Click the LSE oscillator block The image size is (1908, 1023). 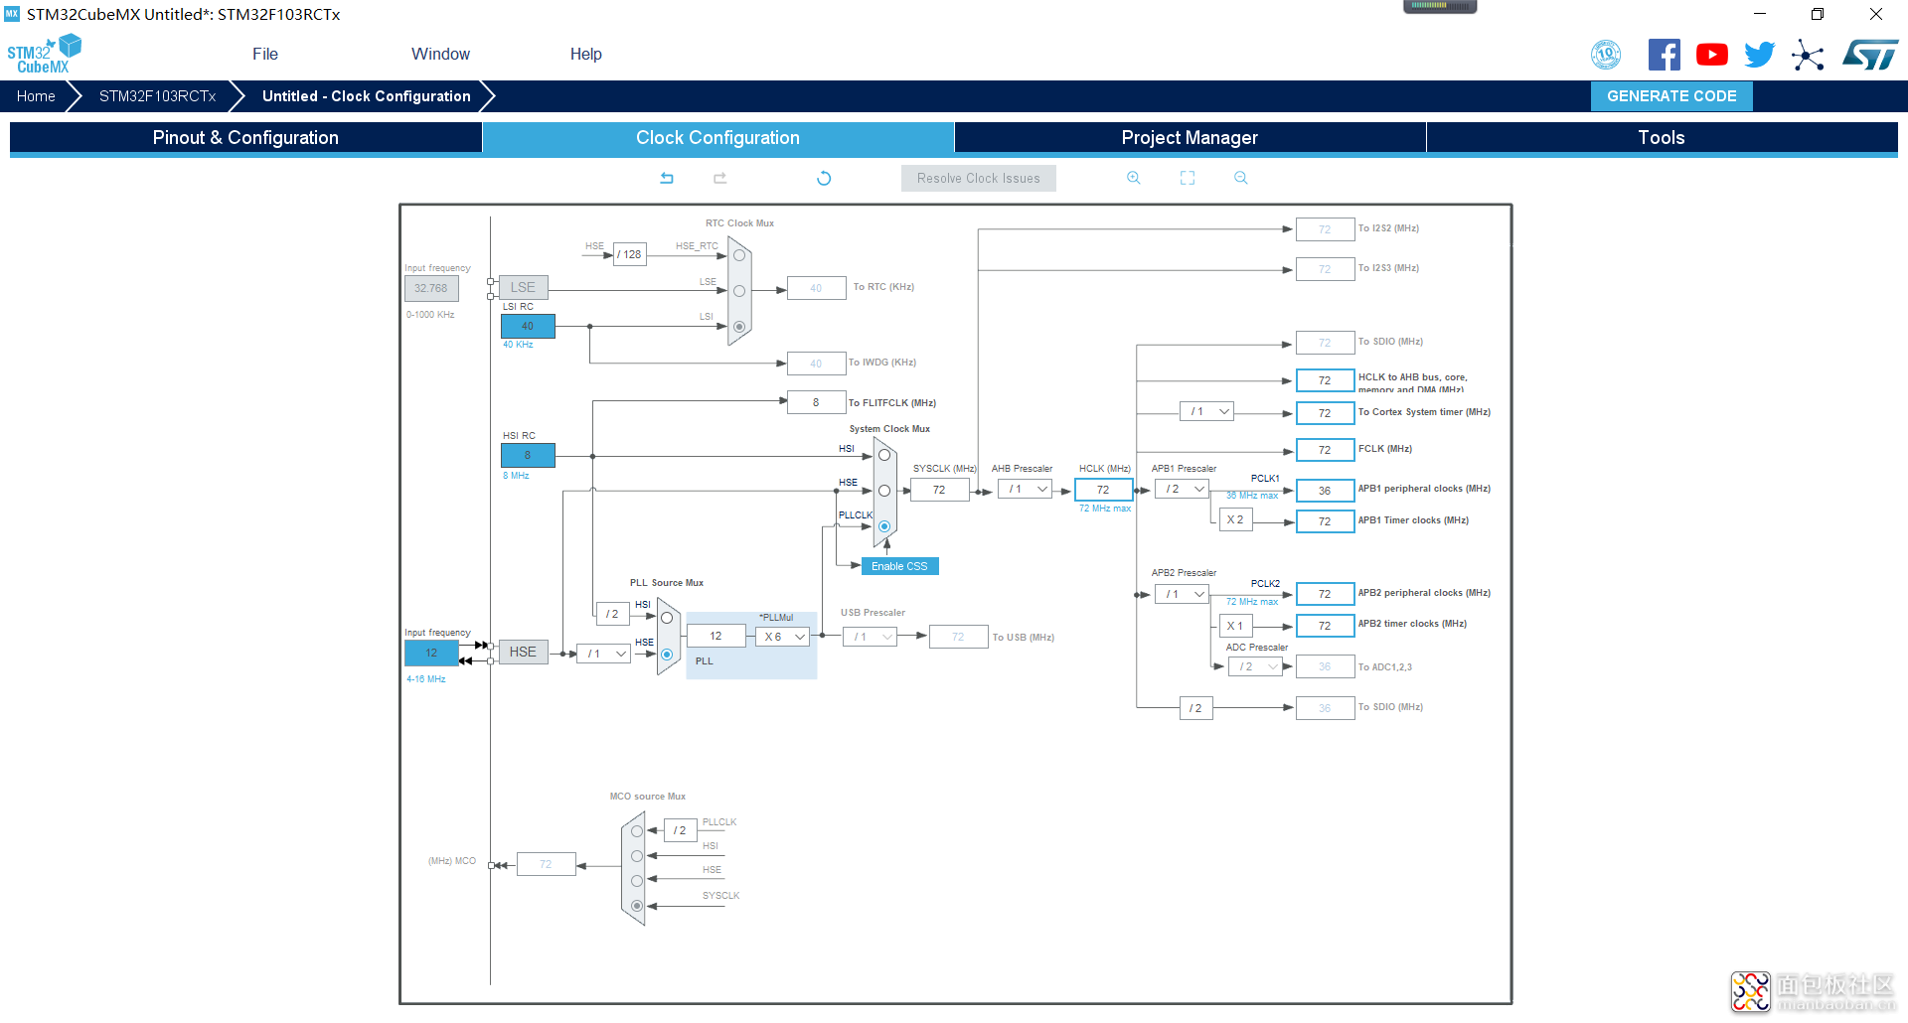pyautogui.click(x=523, y=287)
